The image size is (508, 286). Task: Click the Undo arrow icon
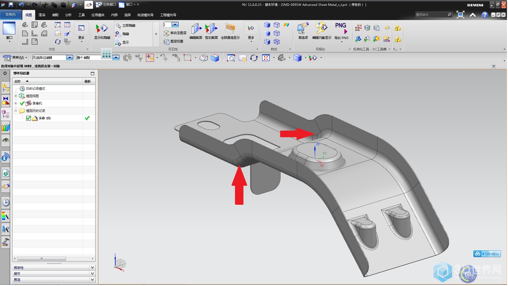point(21,5)
